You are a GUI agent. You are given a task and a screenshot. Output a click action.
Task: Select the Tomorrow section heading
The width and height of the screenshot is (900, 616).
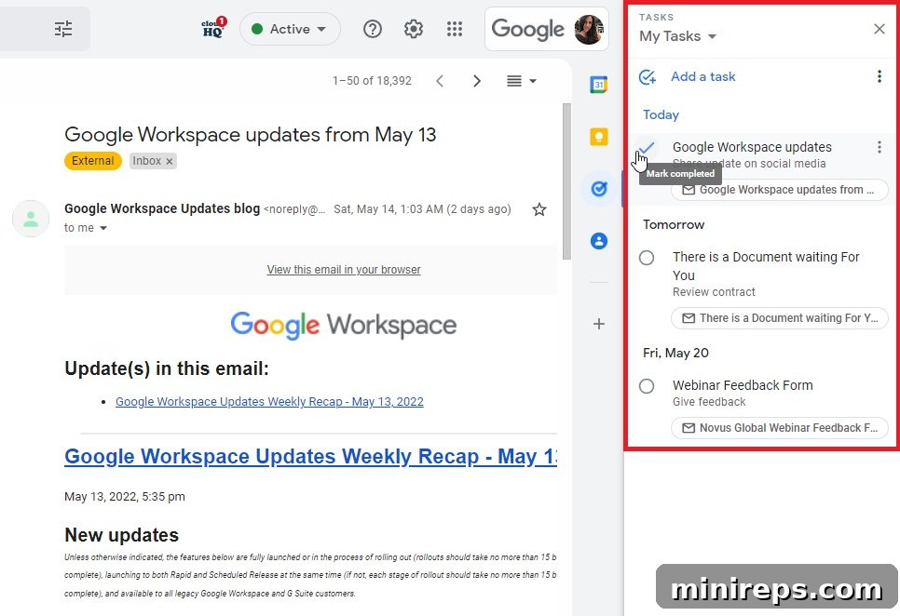[674, 224]
